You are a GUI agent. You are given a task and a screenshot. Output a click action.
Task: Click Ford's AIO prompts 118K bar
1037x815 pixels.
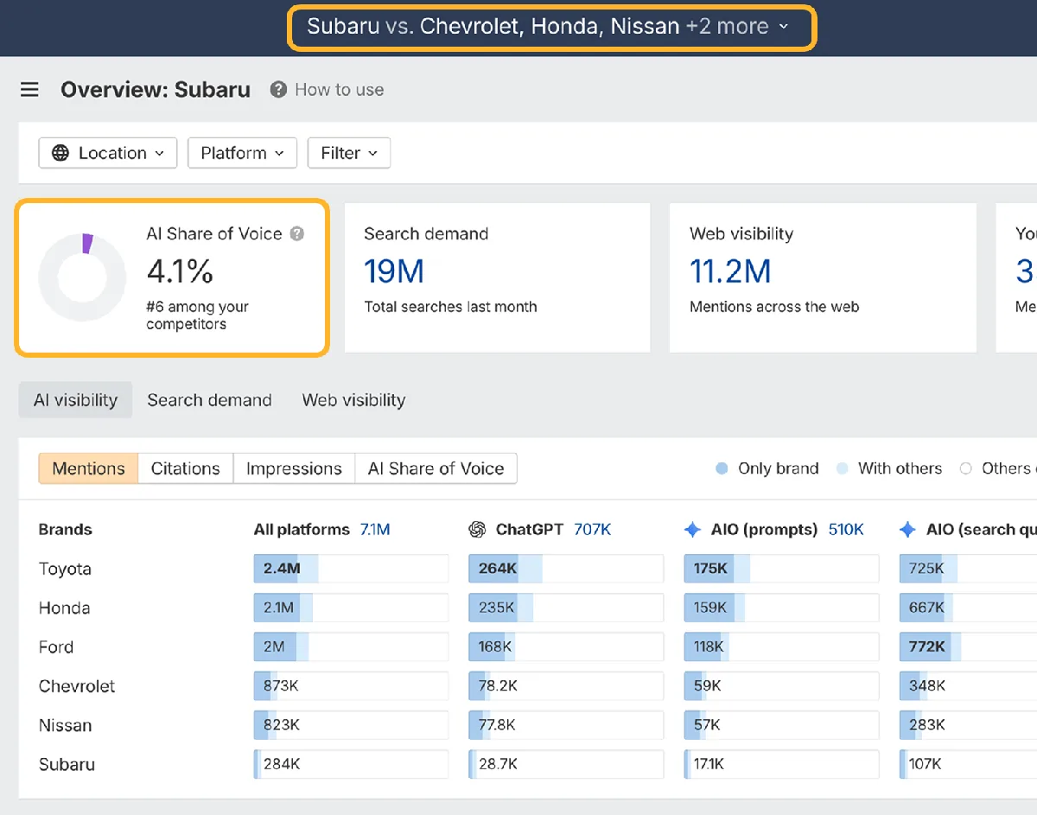[x=781, y=646]
